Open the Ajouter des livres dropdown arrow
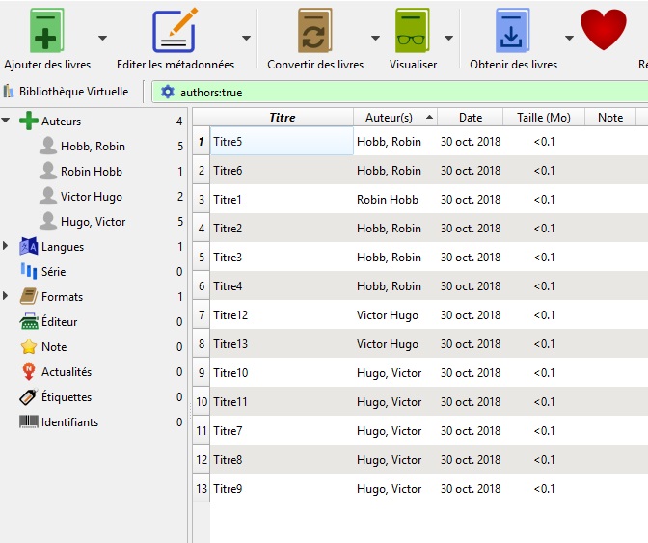 tap(102, 38)
